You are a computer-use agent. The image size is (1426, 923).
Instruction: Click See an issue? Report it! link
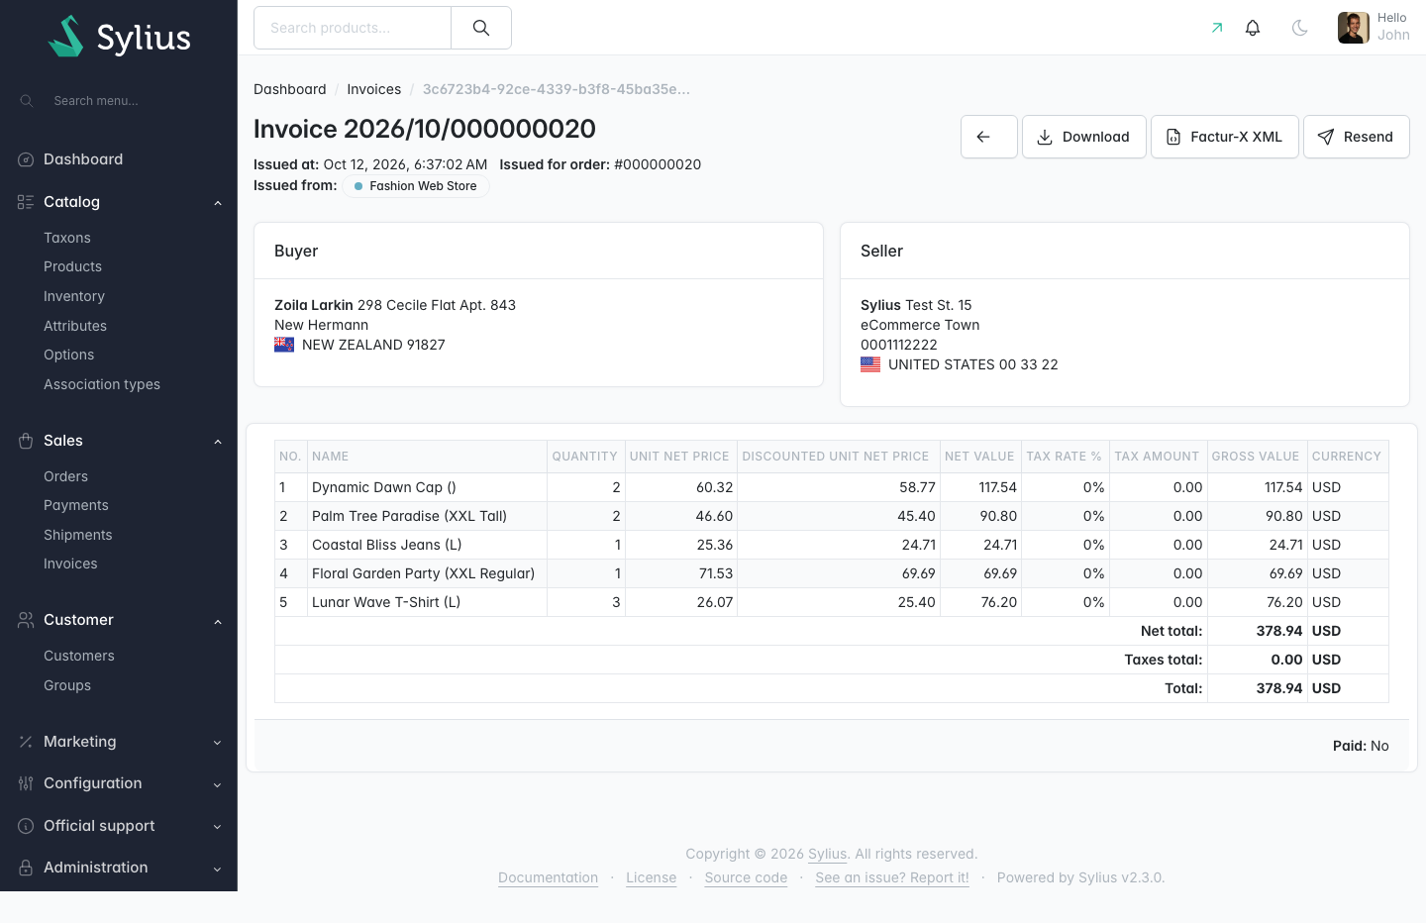click(x=892, y=877)
